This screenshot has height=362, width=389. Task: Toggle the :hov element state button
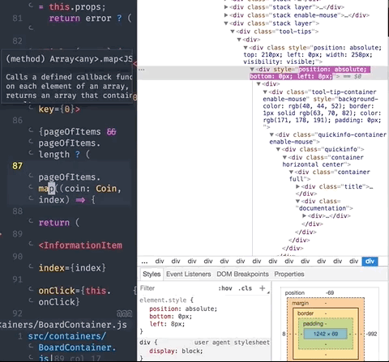[225, 288]
